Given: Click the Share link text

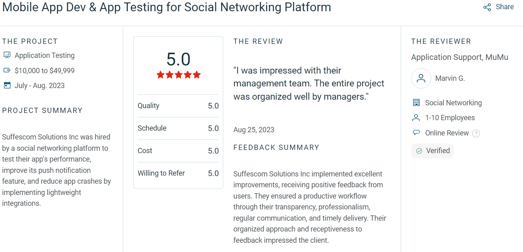Looking at the screenshot, I should point(505,7).
